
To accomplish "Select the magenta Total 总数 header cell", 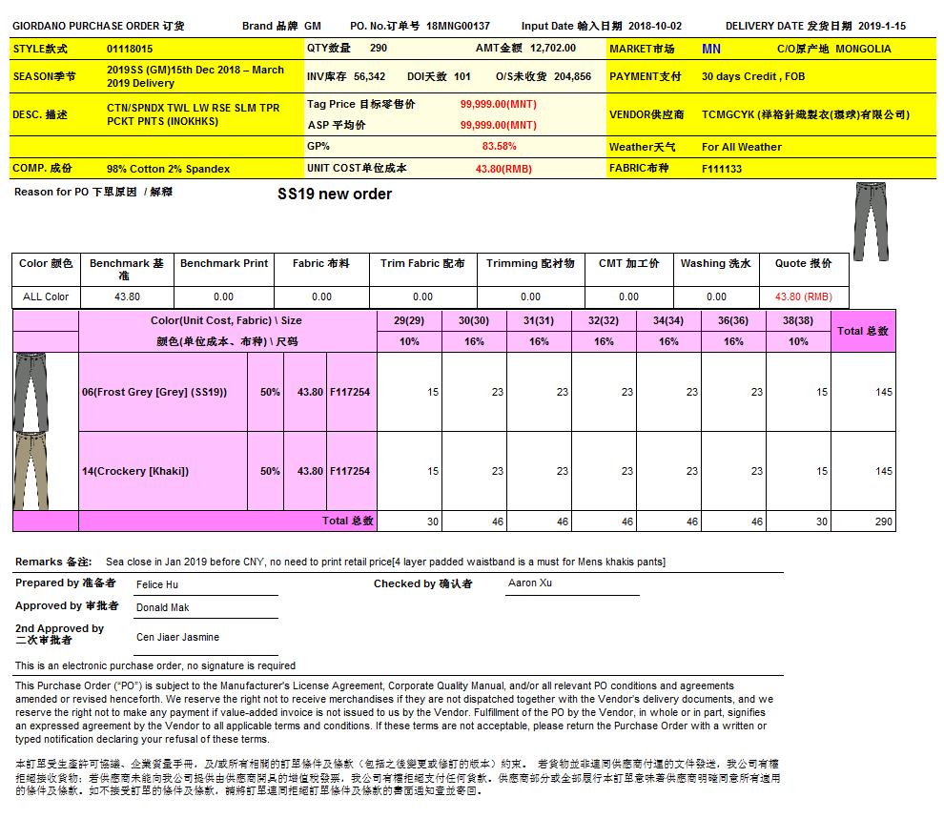I will pos(863,331).
